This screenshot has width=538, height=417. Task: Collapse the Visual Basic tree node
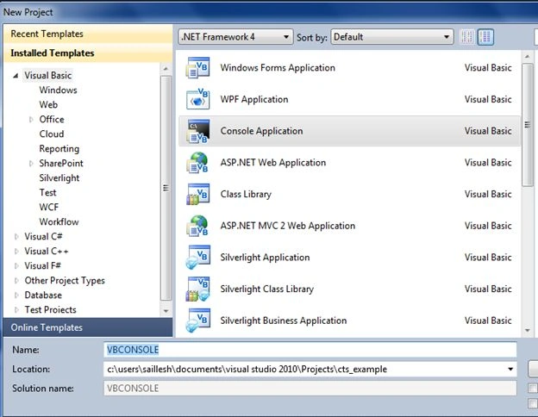coord(16,76)
